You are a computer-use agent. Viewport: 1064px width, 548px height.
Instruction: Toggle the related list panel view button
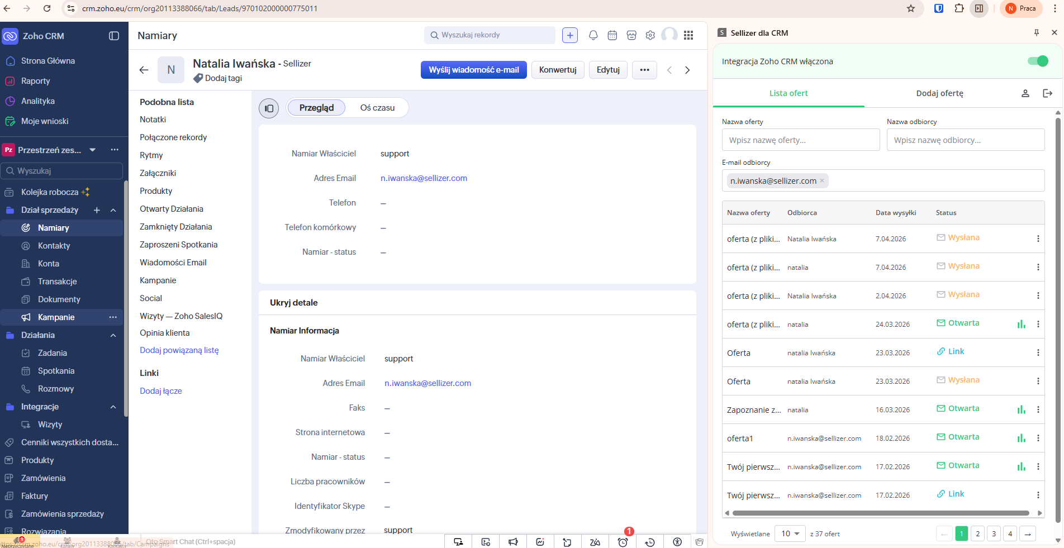click(269, 108)
